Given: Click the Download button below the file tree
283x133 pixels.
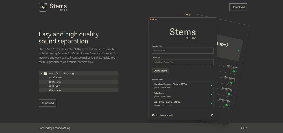Looking at the screenshot, I should pos(47,103).
